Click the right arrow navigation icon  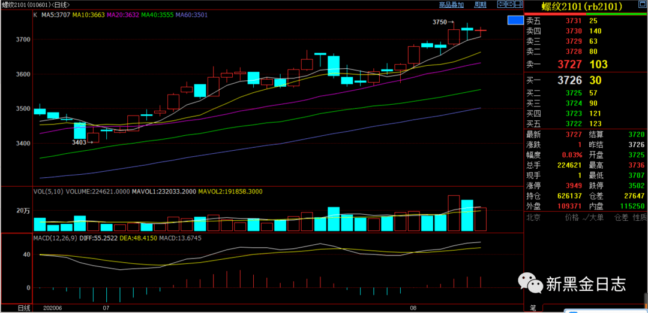point(509,5)
